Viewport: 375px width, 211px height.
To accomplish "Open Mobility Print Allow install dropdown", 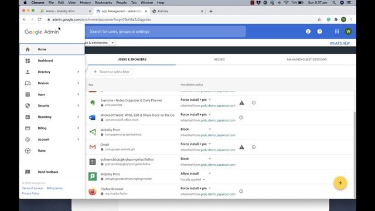I will point(210,173).
